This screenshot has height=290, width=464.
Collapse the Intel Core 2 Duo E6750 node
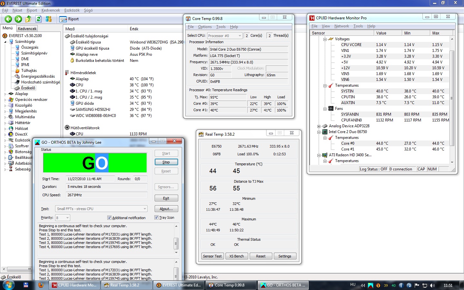pos(319,132)
